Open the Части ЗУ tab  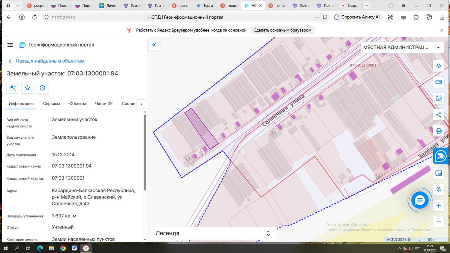(x=104, y=103)
